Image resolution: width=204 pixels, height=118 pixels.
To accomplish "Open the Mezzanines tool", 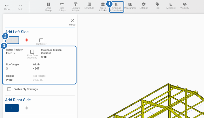I will click(130, 6).
